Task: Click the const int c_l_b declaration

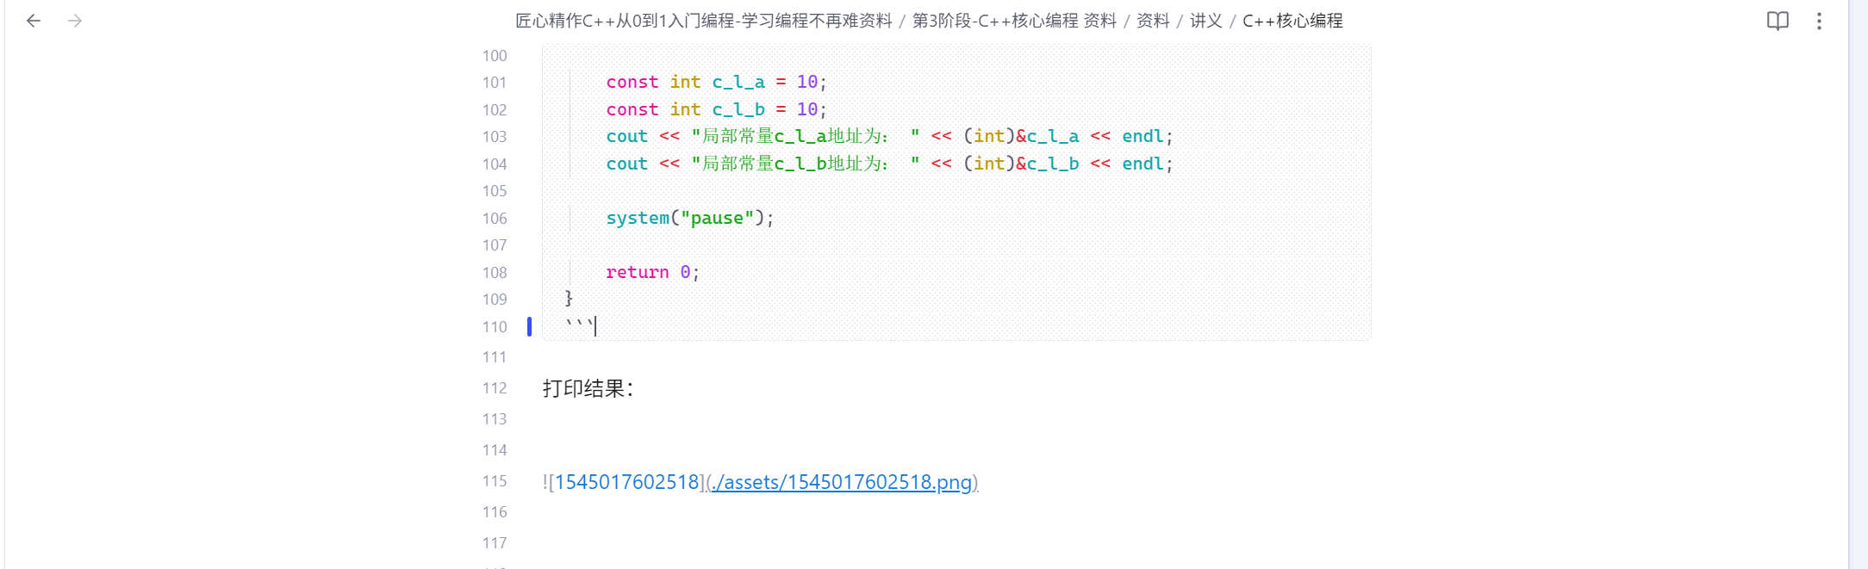Action: pyautogui.click(x=715, y=110)
